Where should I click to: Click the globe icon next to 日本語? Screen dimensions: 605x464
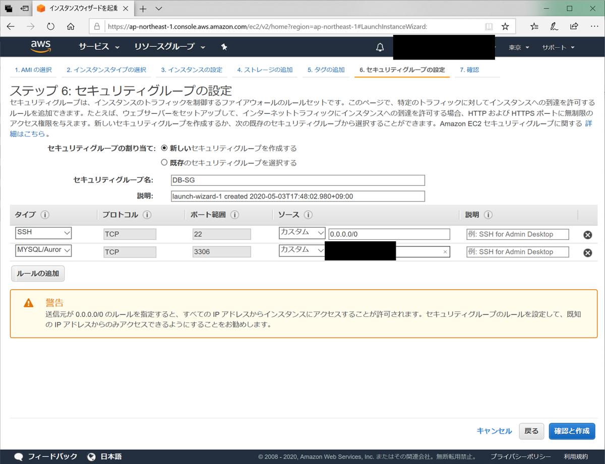point(91,456)
